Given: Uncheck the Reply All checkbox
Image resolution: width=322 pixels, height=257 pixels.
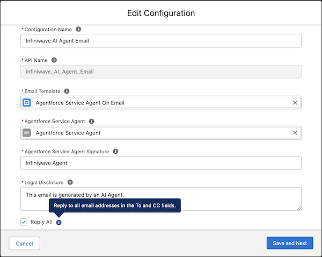Looking at the screenshot, I should [x=24, y=222].
